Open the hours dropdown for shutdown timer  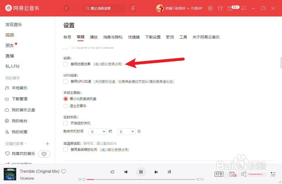pyautogui.click(x=98, y=132)
